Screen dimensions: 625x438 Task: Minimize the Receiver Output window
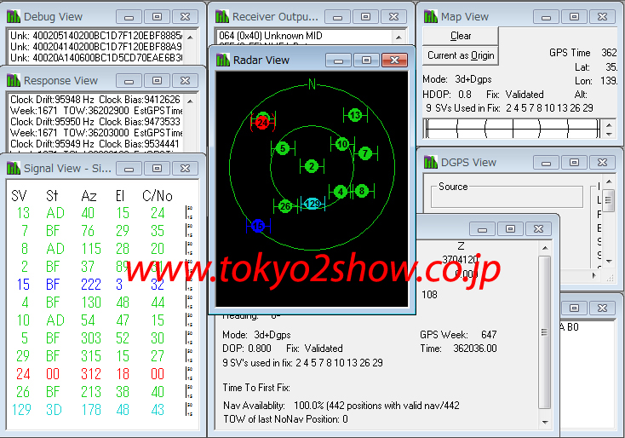pyautogui.click(x=337, y=16)
